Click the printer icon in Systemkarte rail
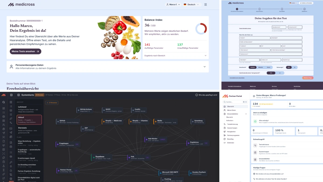The image size is (323, 182). [x=11, y=147]
